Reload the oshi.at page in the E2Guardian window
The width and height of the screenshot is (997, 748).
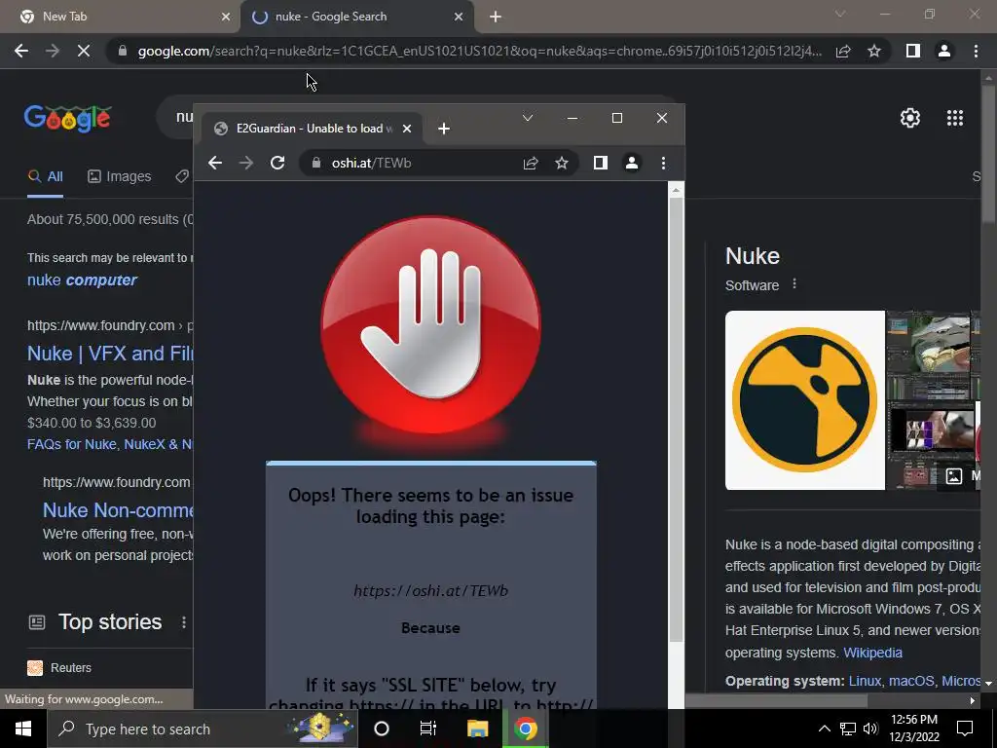(x=277, y=163)
